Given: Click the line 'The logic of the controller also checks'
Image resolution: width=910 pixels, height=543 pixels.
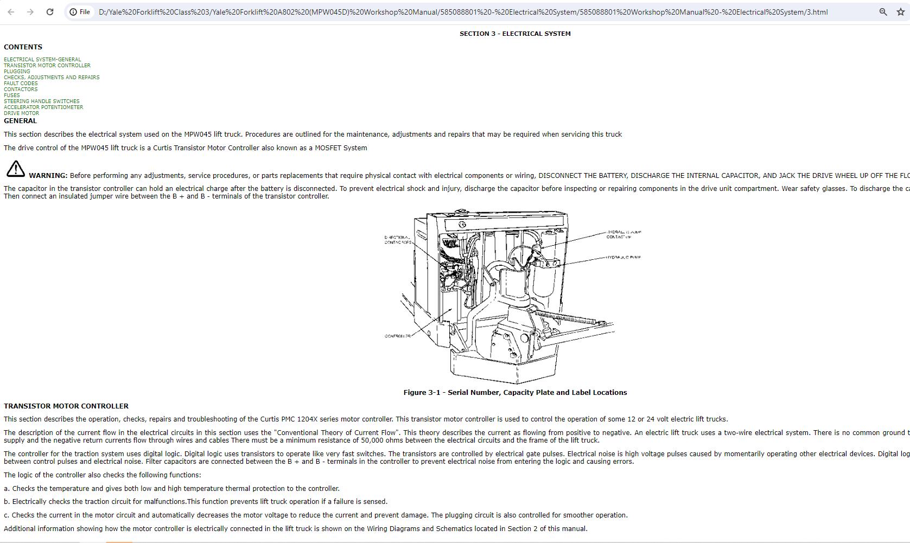Looking at the screenshot, I should [102, 475].
